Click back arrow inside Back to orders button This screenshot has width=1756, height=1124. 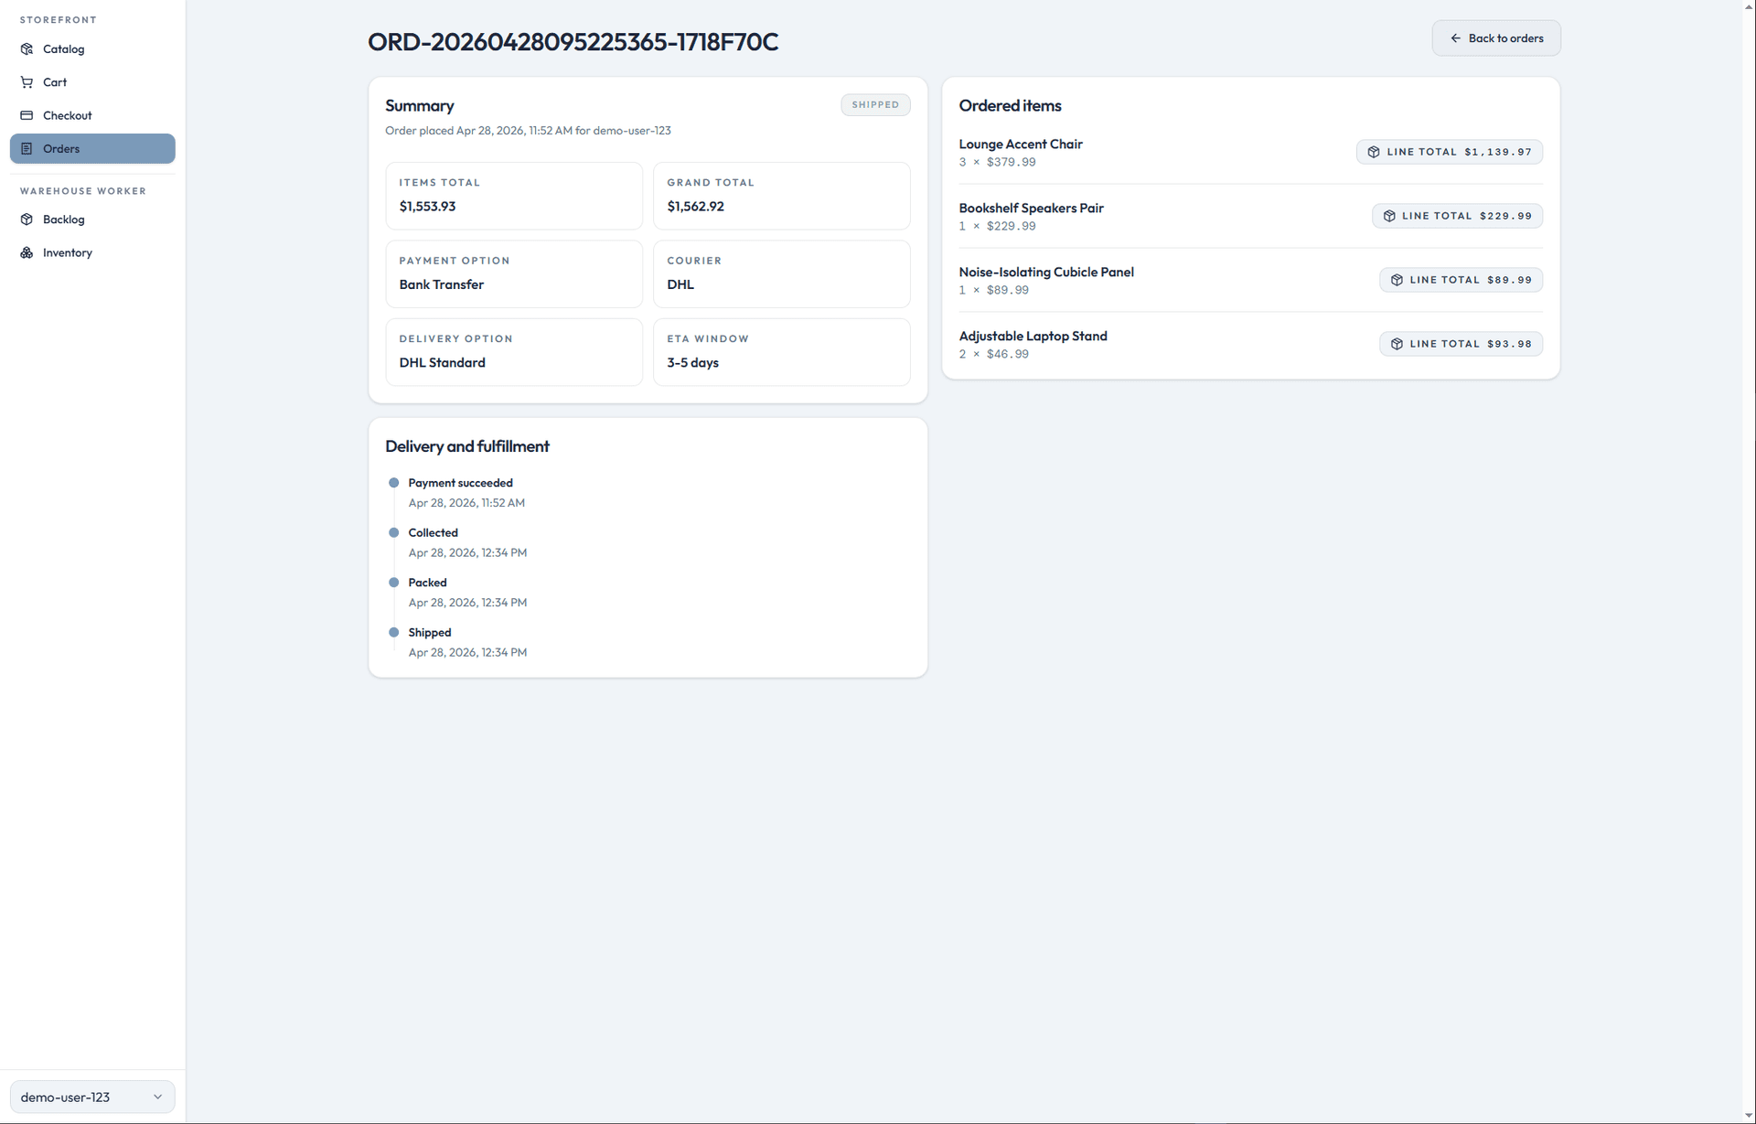[1458, 37]
